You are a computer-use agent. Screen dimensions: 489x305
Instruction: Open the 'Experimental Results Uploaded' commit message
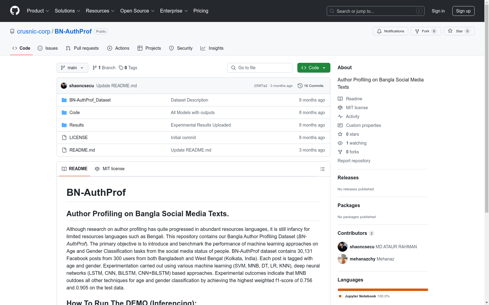[201, 125]
